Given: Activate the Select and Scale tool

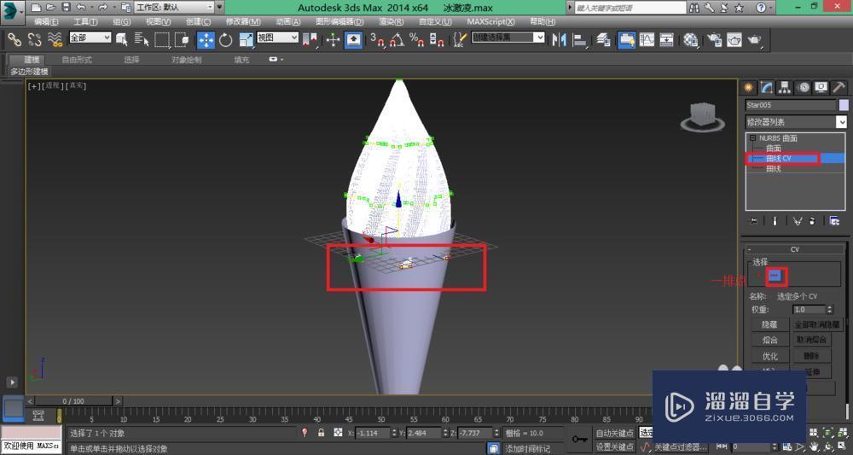Looking at the screenshot, I should tap(247, 40).
